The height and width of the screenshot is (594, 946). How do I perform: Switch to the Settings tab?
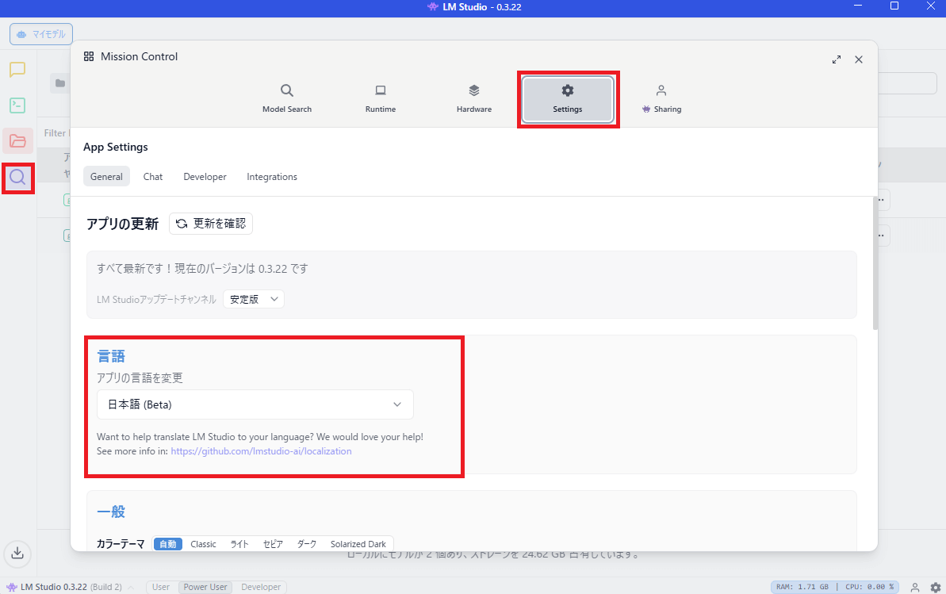(x=568, y=99)
